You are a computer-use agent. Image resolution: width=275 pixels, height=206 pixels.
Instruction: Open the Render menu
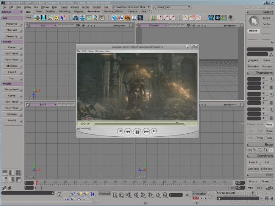(x=86, y=7)
